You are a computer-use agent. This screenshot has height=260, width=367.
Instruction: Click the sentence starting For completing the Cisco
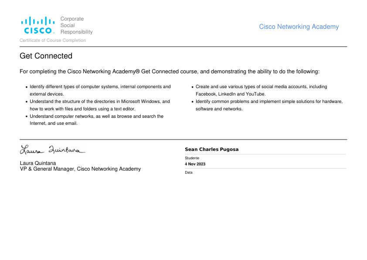170,72
